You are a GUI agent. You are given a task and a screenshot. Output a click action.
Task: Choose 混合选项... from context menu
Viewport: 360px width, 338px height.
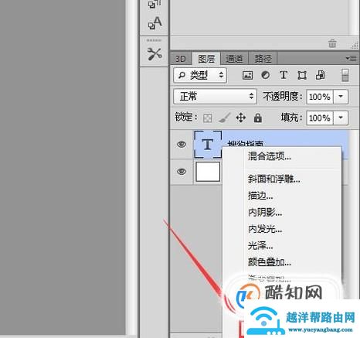(x=270, y=156)
